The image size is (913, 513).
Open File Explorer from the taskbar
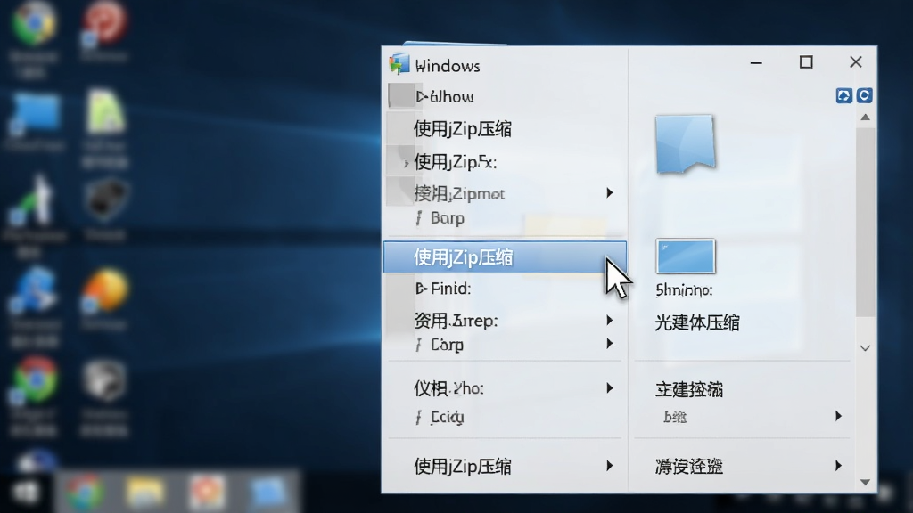tap(145, 493)
